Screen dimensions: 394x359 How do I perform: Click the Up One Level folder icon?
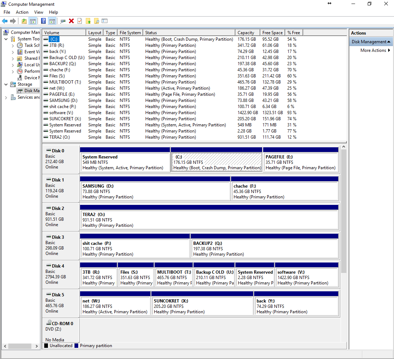point(24,21)
